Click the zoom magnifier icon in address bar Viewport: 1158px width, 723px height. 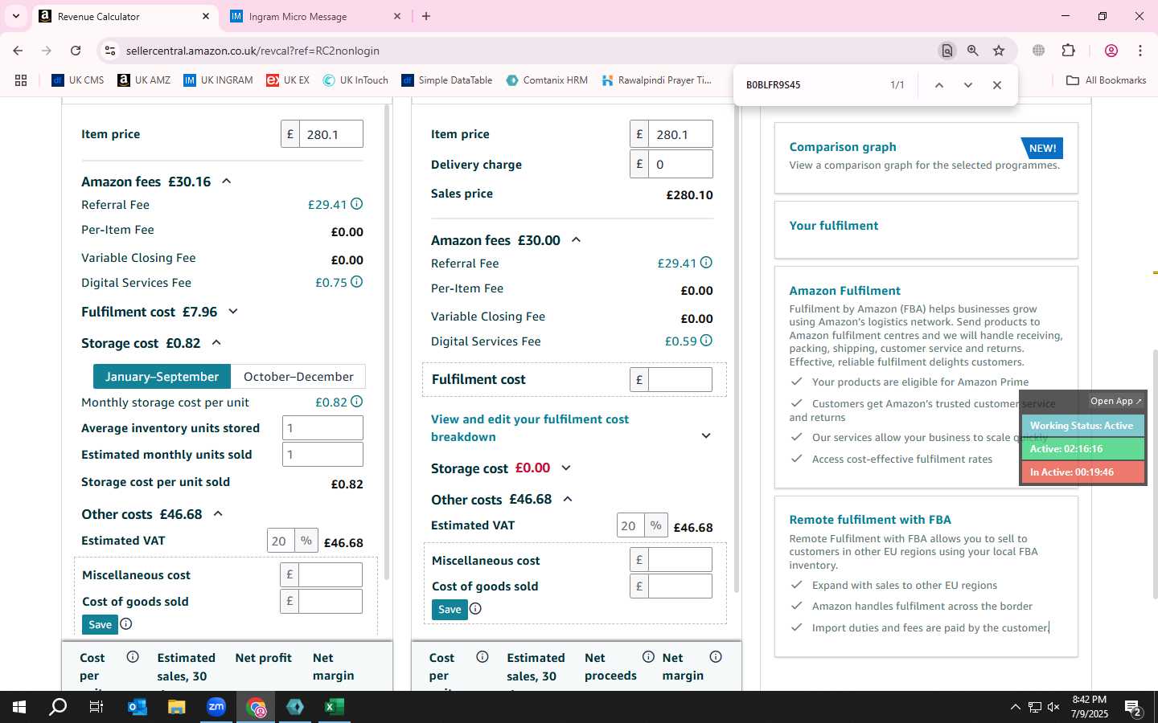coord(973,51)
